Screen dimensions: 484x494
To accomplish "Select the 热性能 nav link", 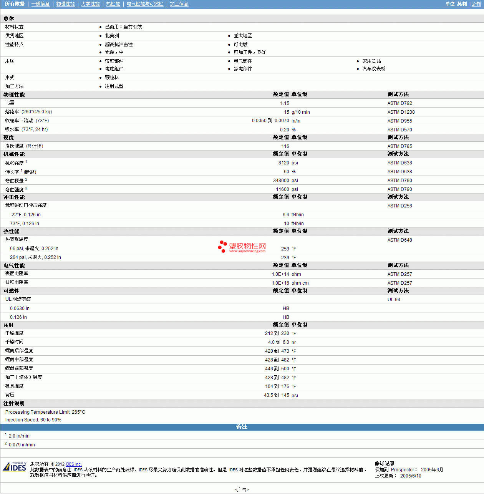I will pos(113,4).
